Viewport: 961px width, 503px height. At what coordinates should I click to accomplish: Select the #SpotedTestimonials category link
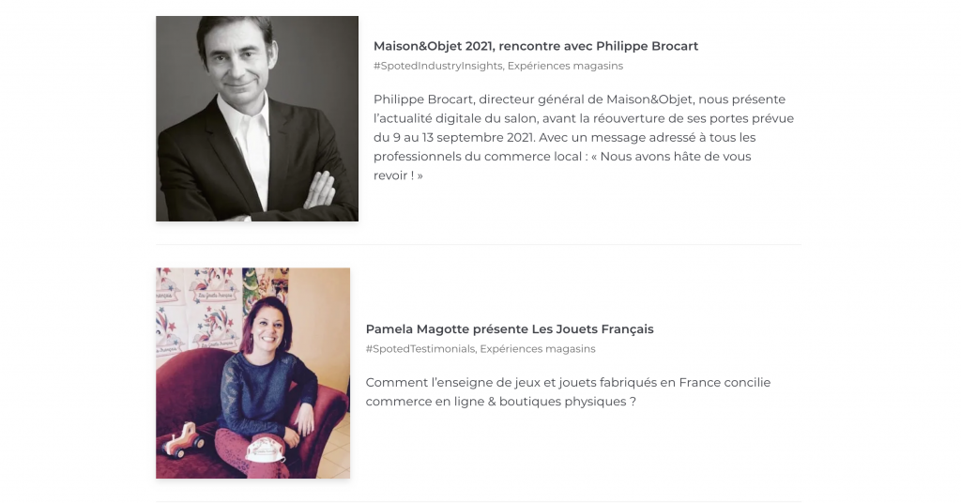click(x=419, y=348)
